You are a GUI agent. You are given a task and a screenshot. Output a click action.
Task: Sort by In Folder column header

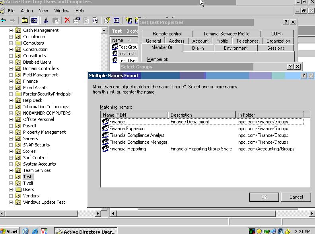(x=269, y=115)
